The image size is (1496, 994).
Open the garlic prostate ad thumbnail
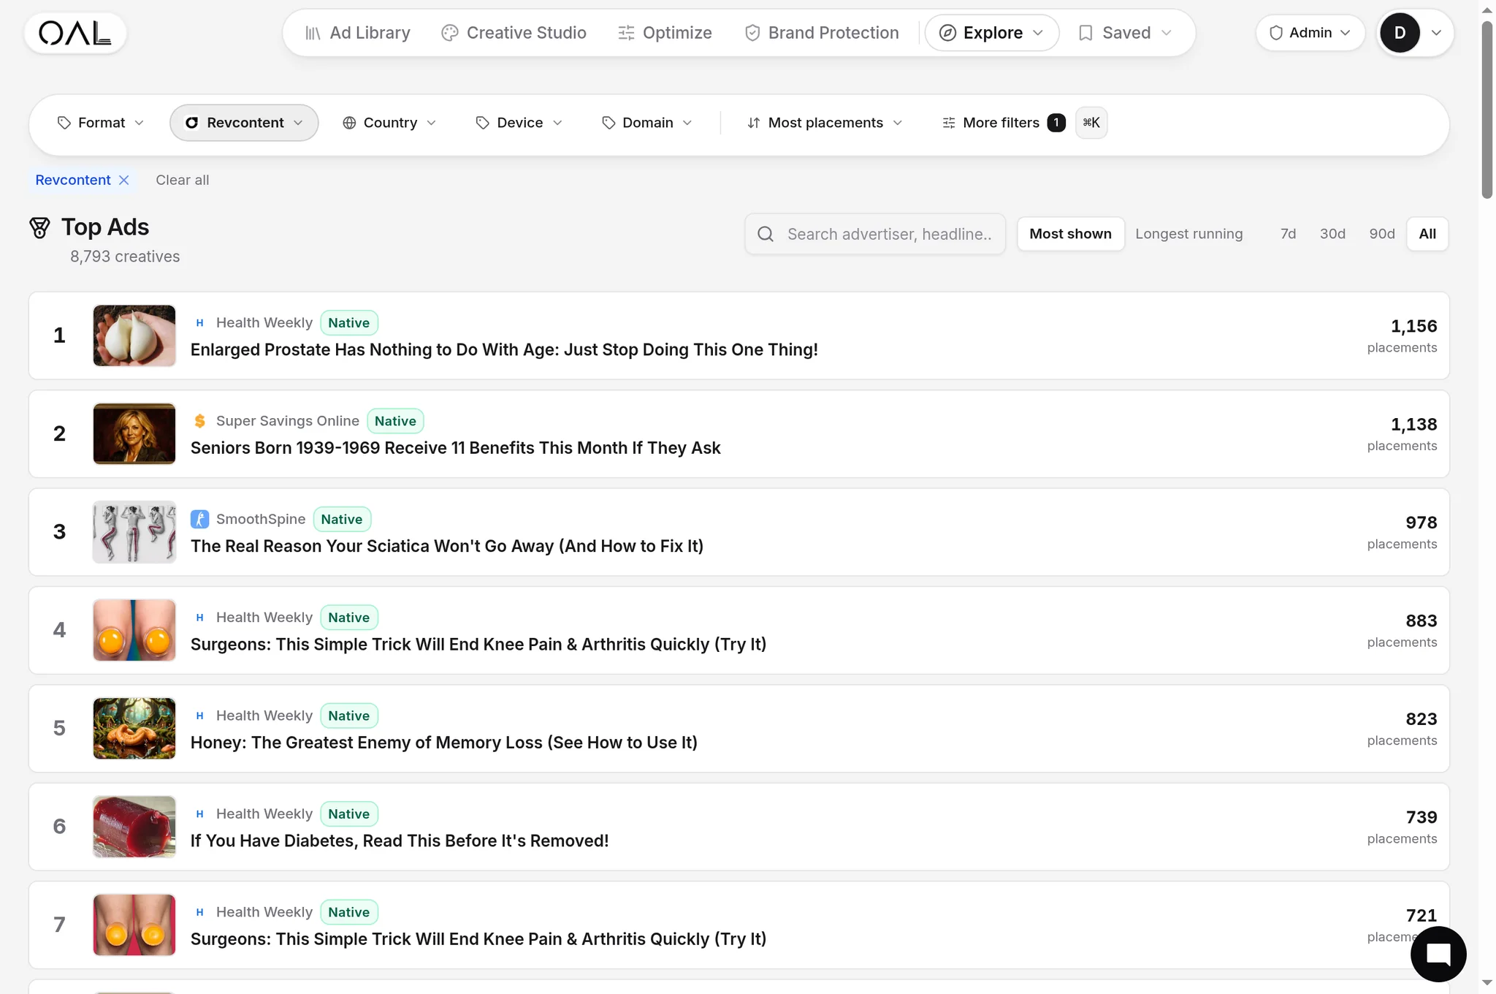(x=134, y=335)
